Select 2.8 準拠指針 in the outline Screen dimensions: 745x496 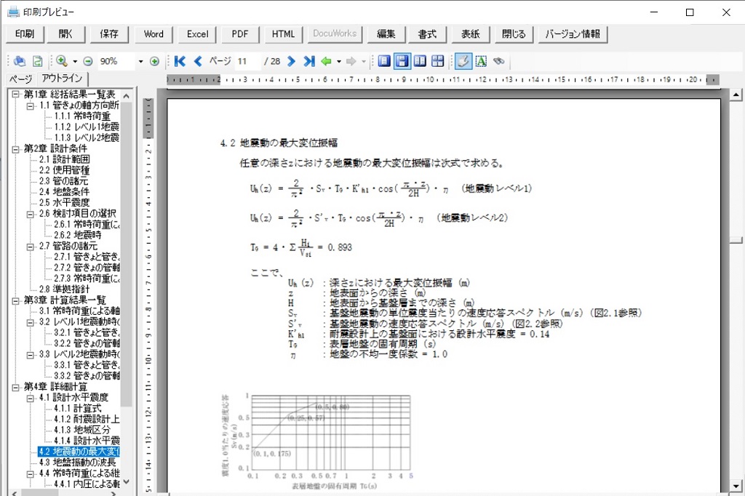(64, 289)
